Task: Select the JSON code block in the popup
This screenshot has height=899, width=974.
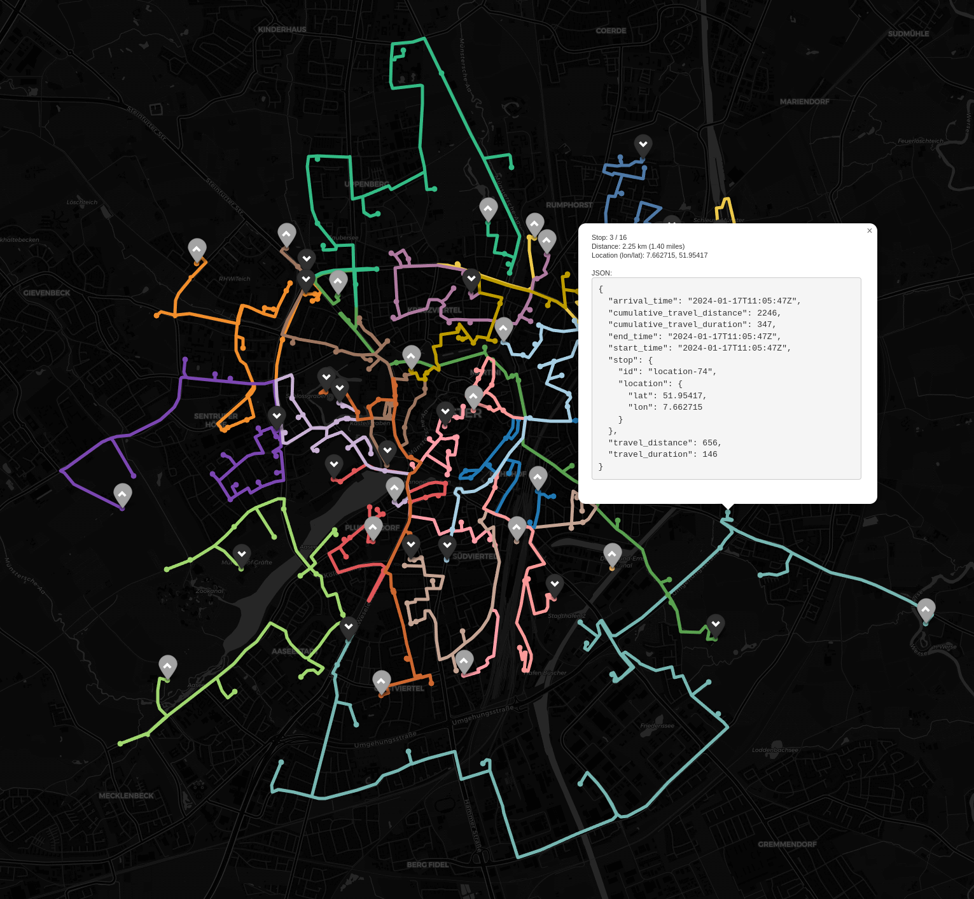Action: tap(725, 378)
